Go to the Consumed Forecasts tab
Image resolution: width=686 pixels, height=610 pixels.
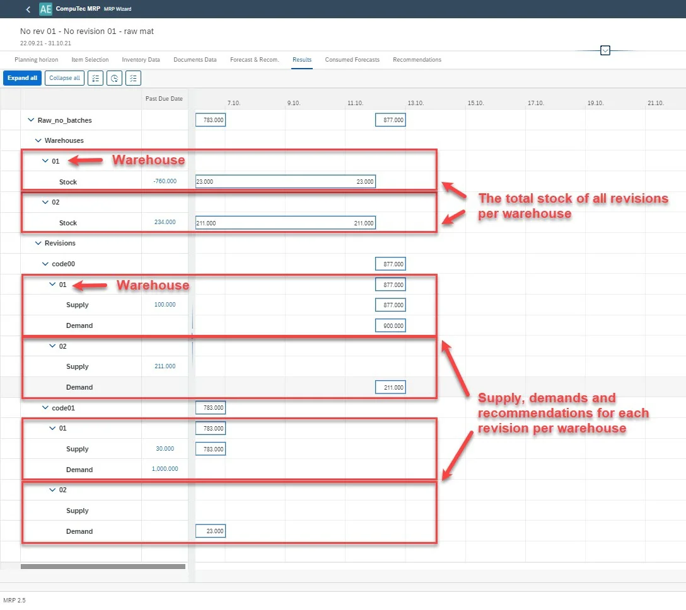352,60
